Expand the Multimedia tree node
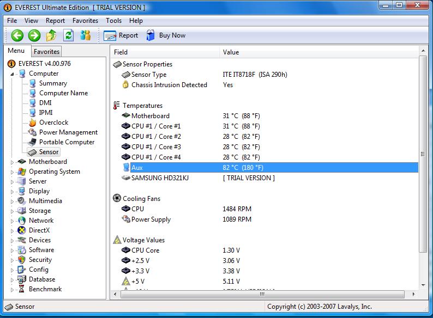This screenshot has height=318, width=433. pos(12,201)
